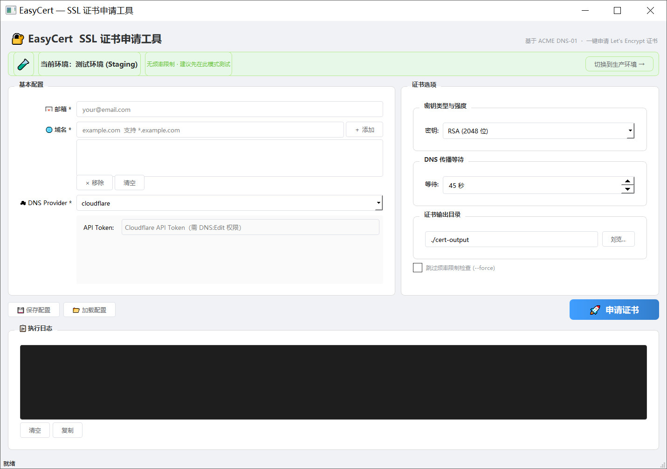Click the 邮箱 email input field
Screen dimensions: 667x469
(x=230, y=110)
